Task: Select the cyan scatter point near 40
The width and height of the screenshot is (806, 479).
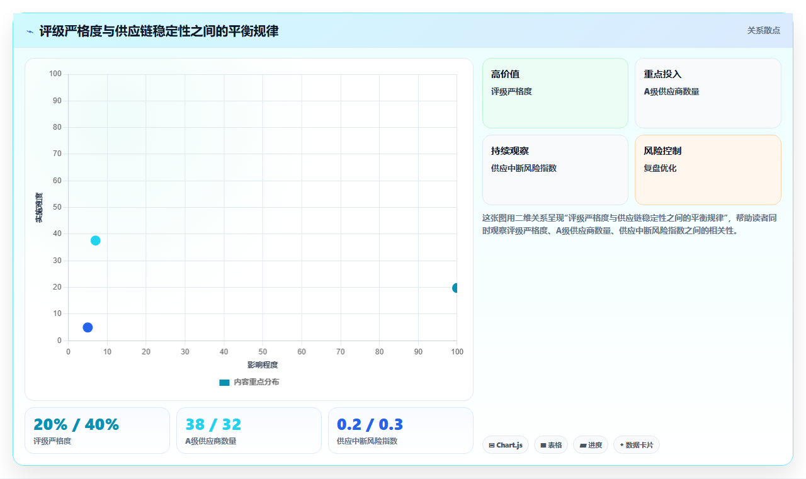Action: click(95, 240)
